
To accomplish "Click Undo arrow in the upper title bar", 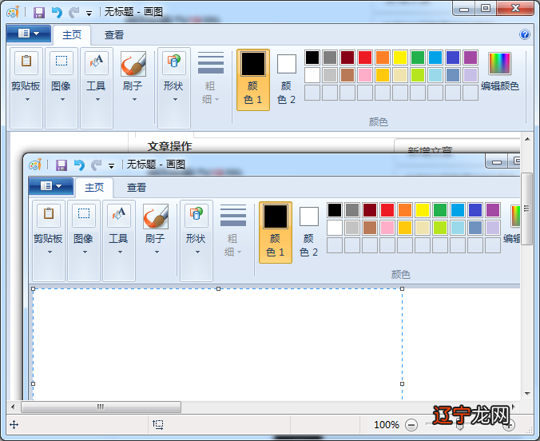I will coord(57,13).
